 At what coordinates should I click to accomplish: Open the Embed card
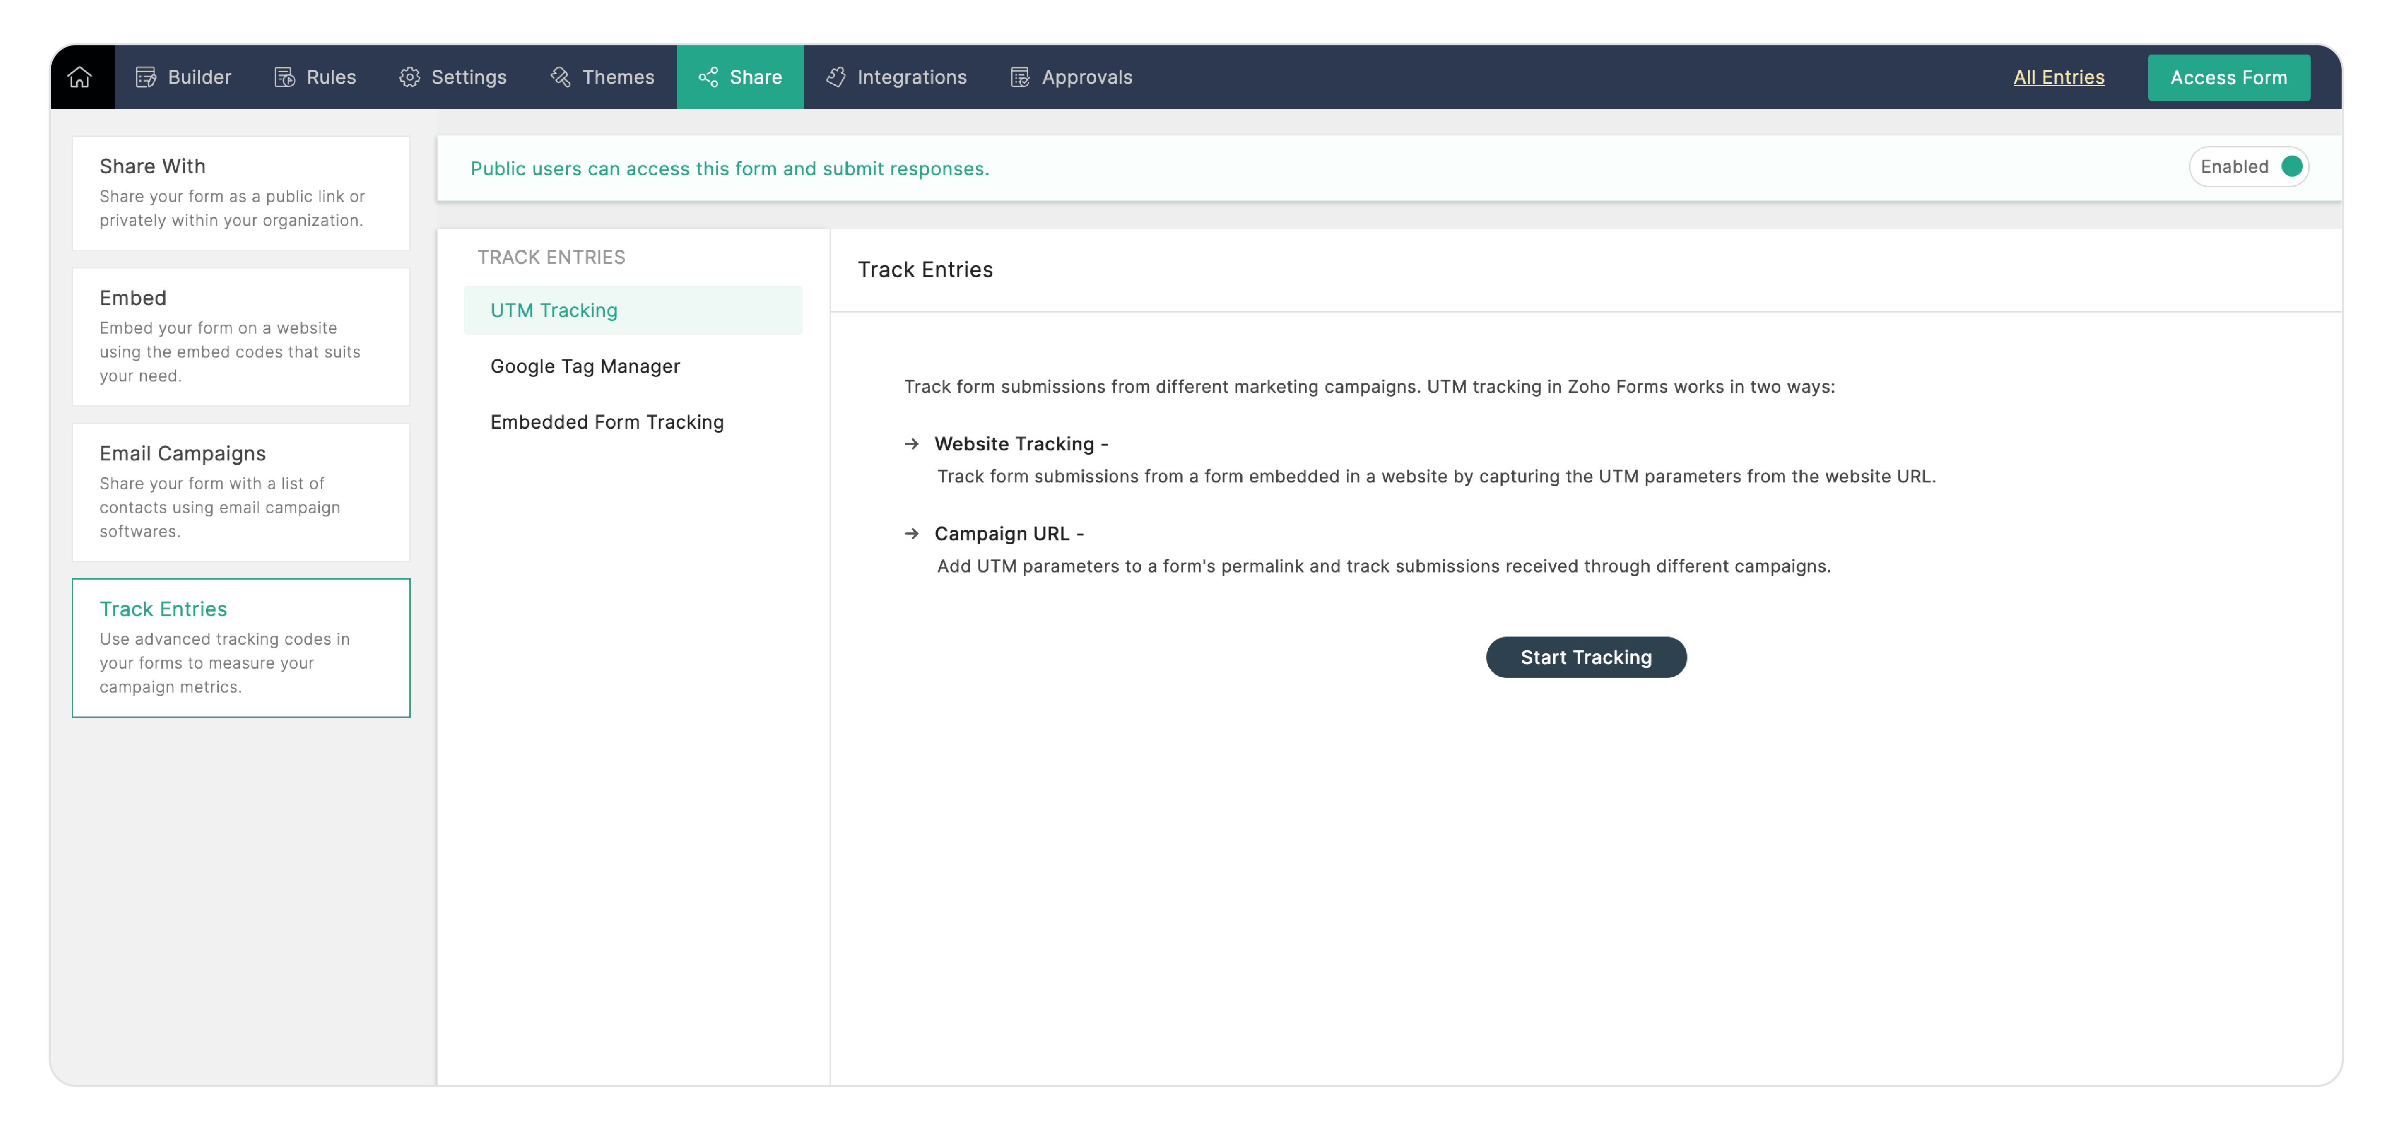[x=241, y=336]
